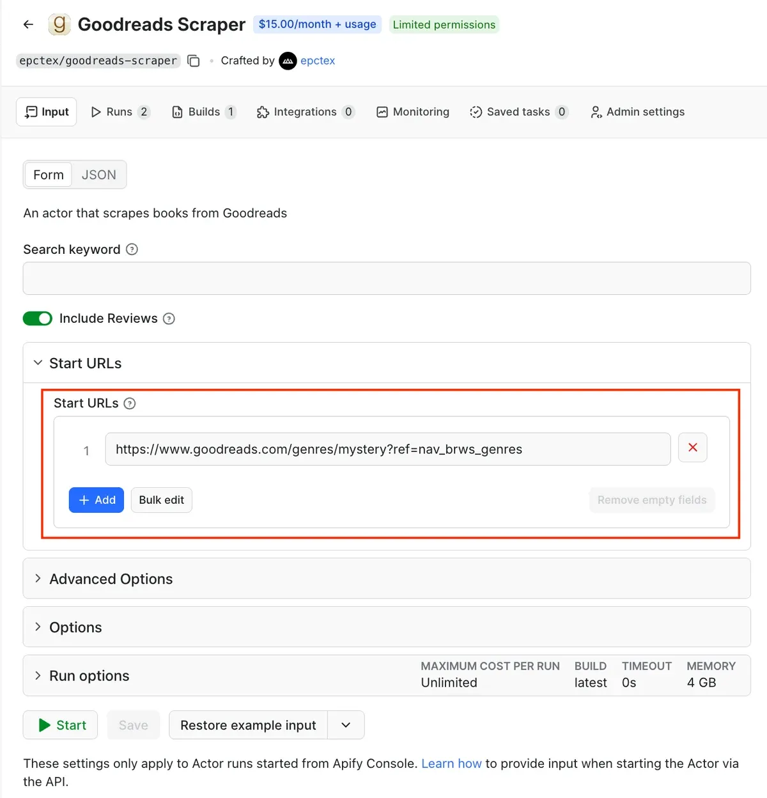The image size is (767, 798).
Task: Open the Saved tasks tab
Action: coord(519,112)
